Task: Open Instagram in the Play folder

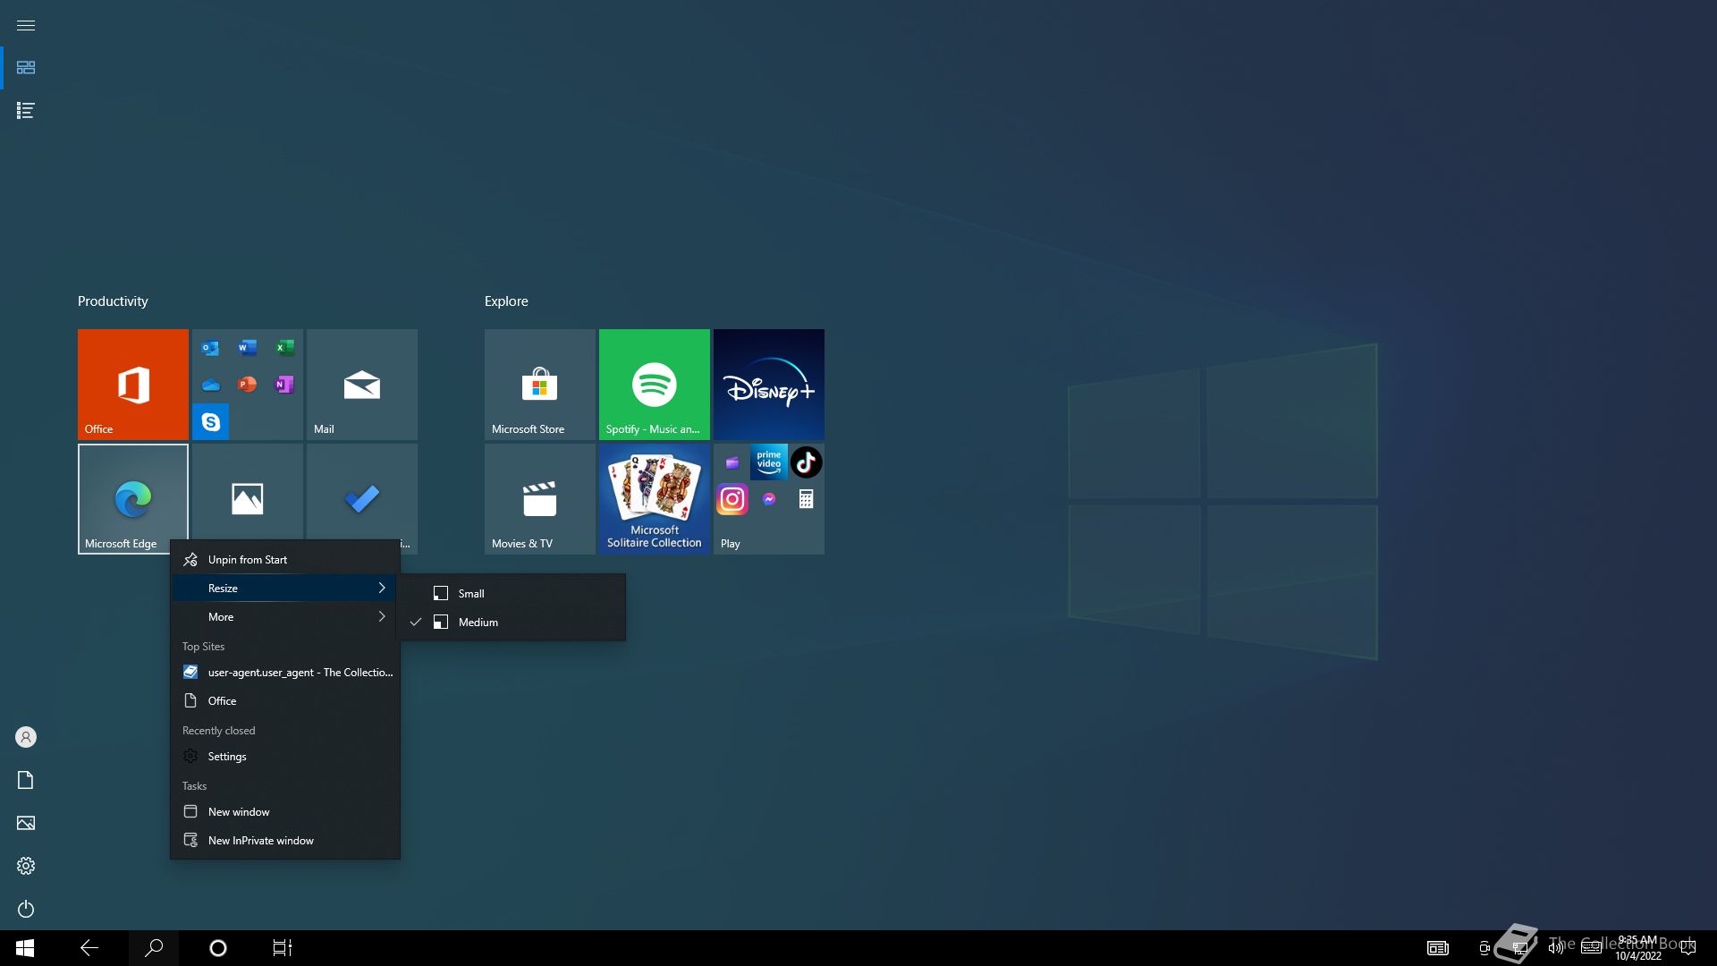Action: tap(732, 499)
